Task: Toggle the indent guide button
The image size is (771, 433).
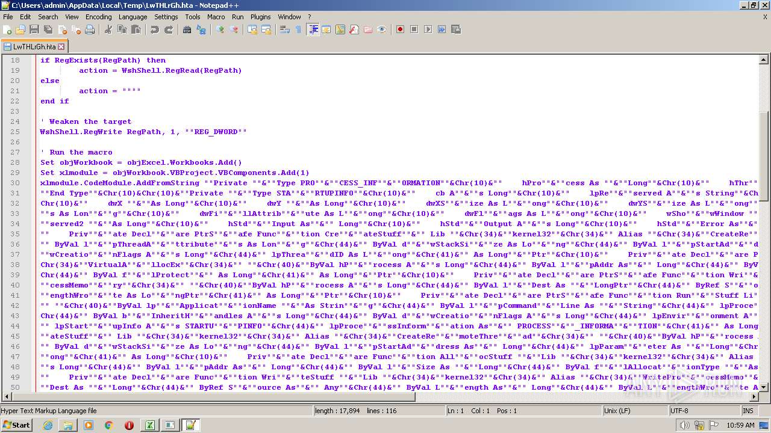Action: click(x=313, y=29)
